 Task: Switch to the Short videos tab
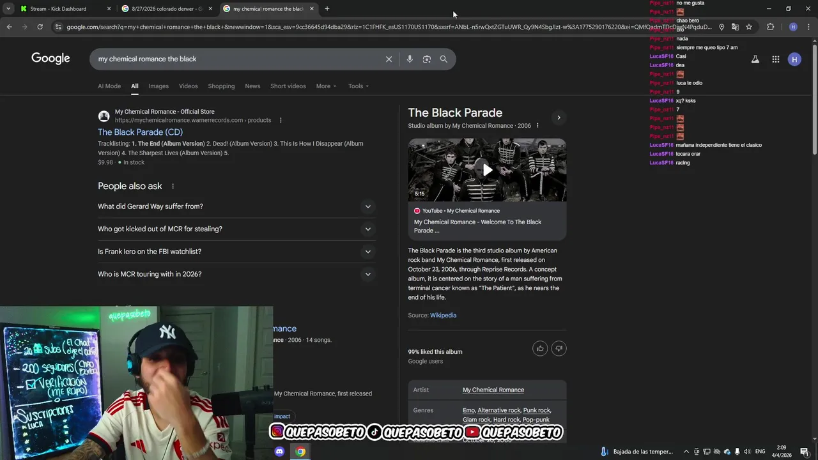[288, 86]
